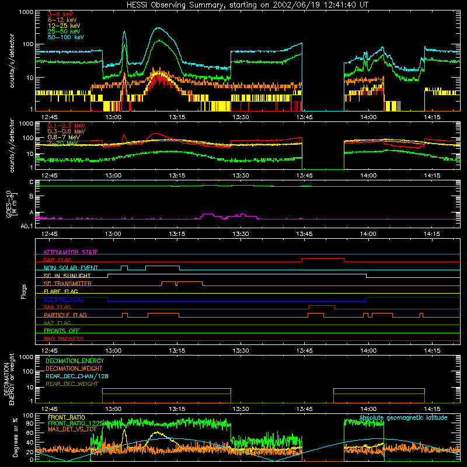467x467 pixels.
Task: Select the PARTICLE_FLAG label
Action: click(65, 315)
